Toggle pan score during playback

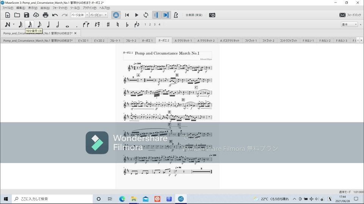(x=166, y=15)
